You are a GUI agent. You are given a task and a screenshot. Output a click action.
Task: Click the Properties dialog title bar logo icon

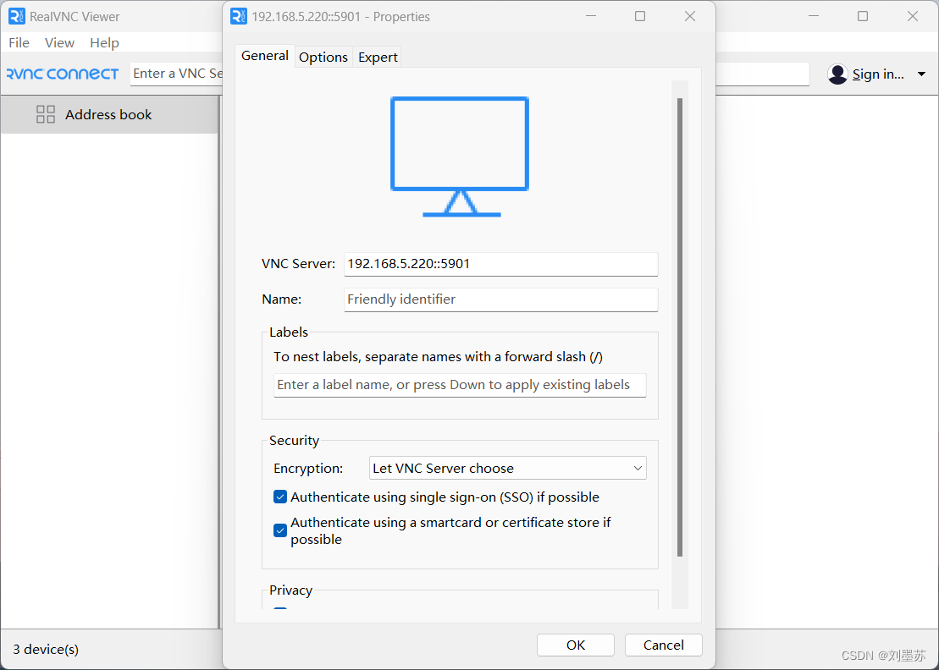tap(238, 16)
